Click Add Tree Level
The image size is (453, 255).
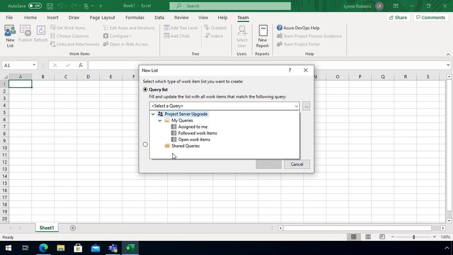point(180,28)
